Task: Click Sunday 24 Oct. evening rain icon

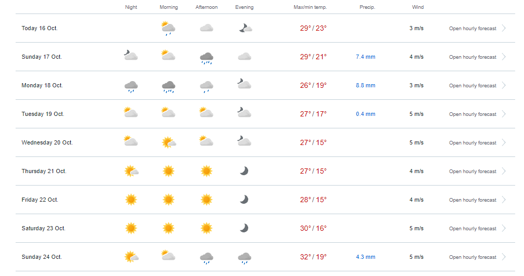Action: tap(244, 258)
